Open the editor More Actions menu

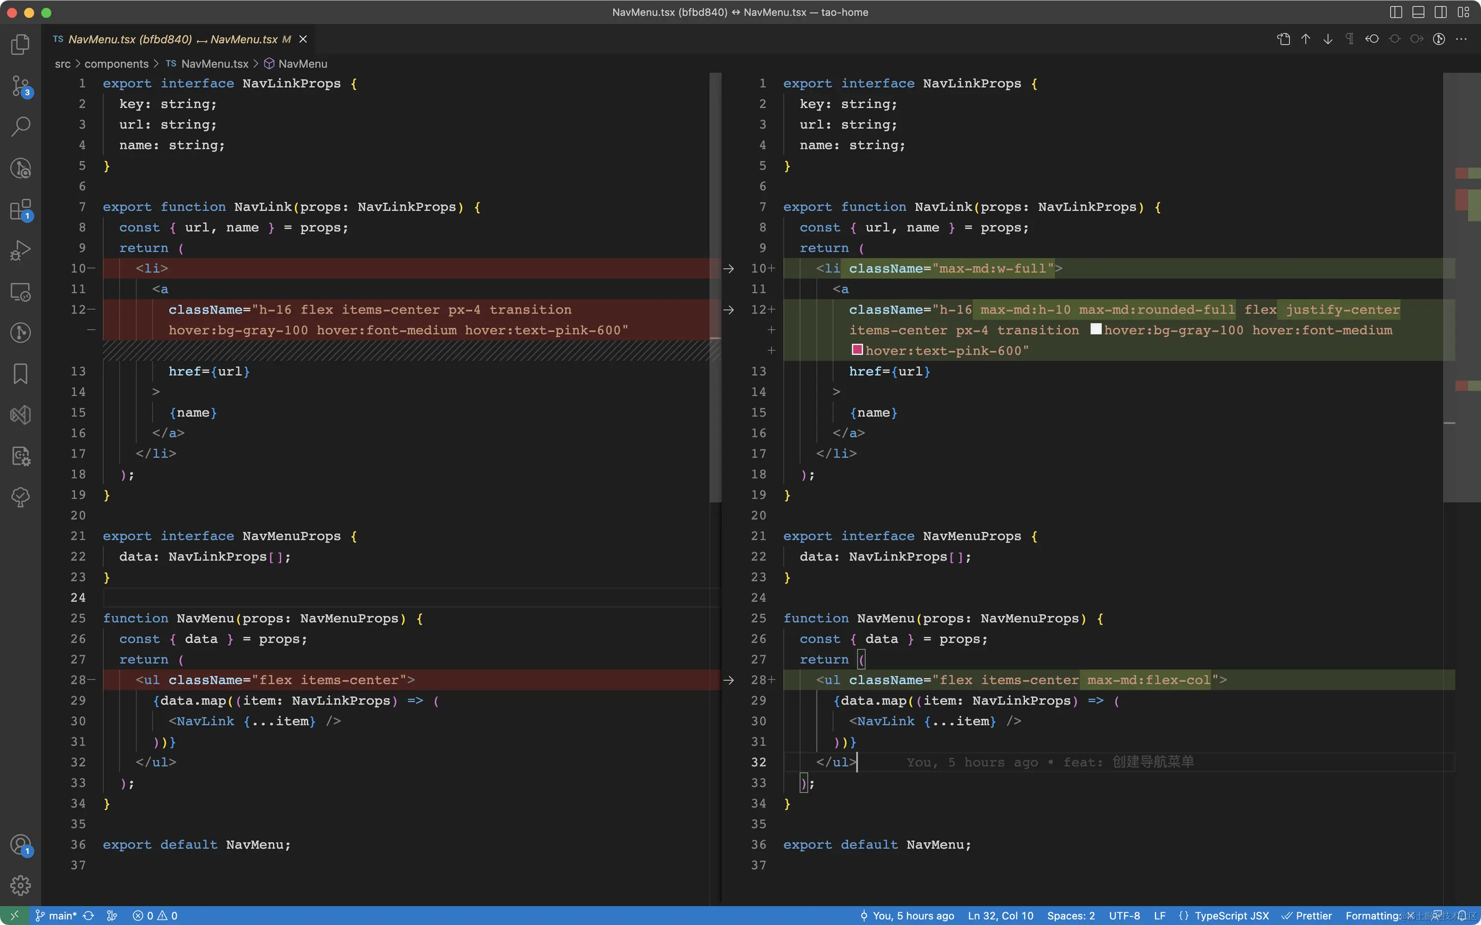coord(1461,39)
